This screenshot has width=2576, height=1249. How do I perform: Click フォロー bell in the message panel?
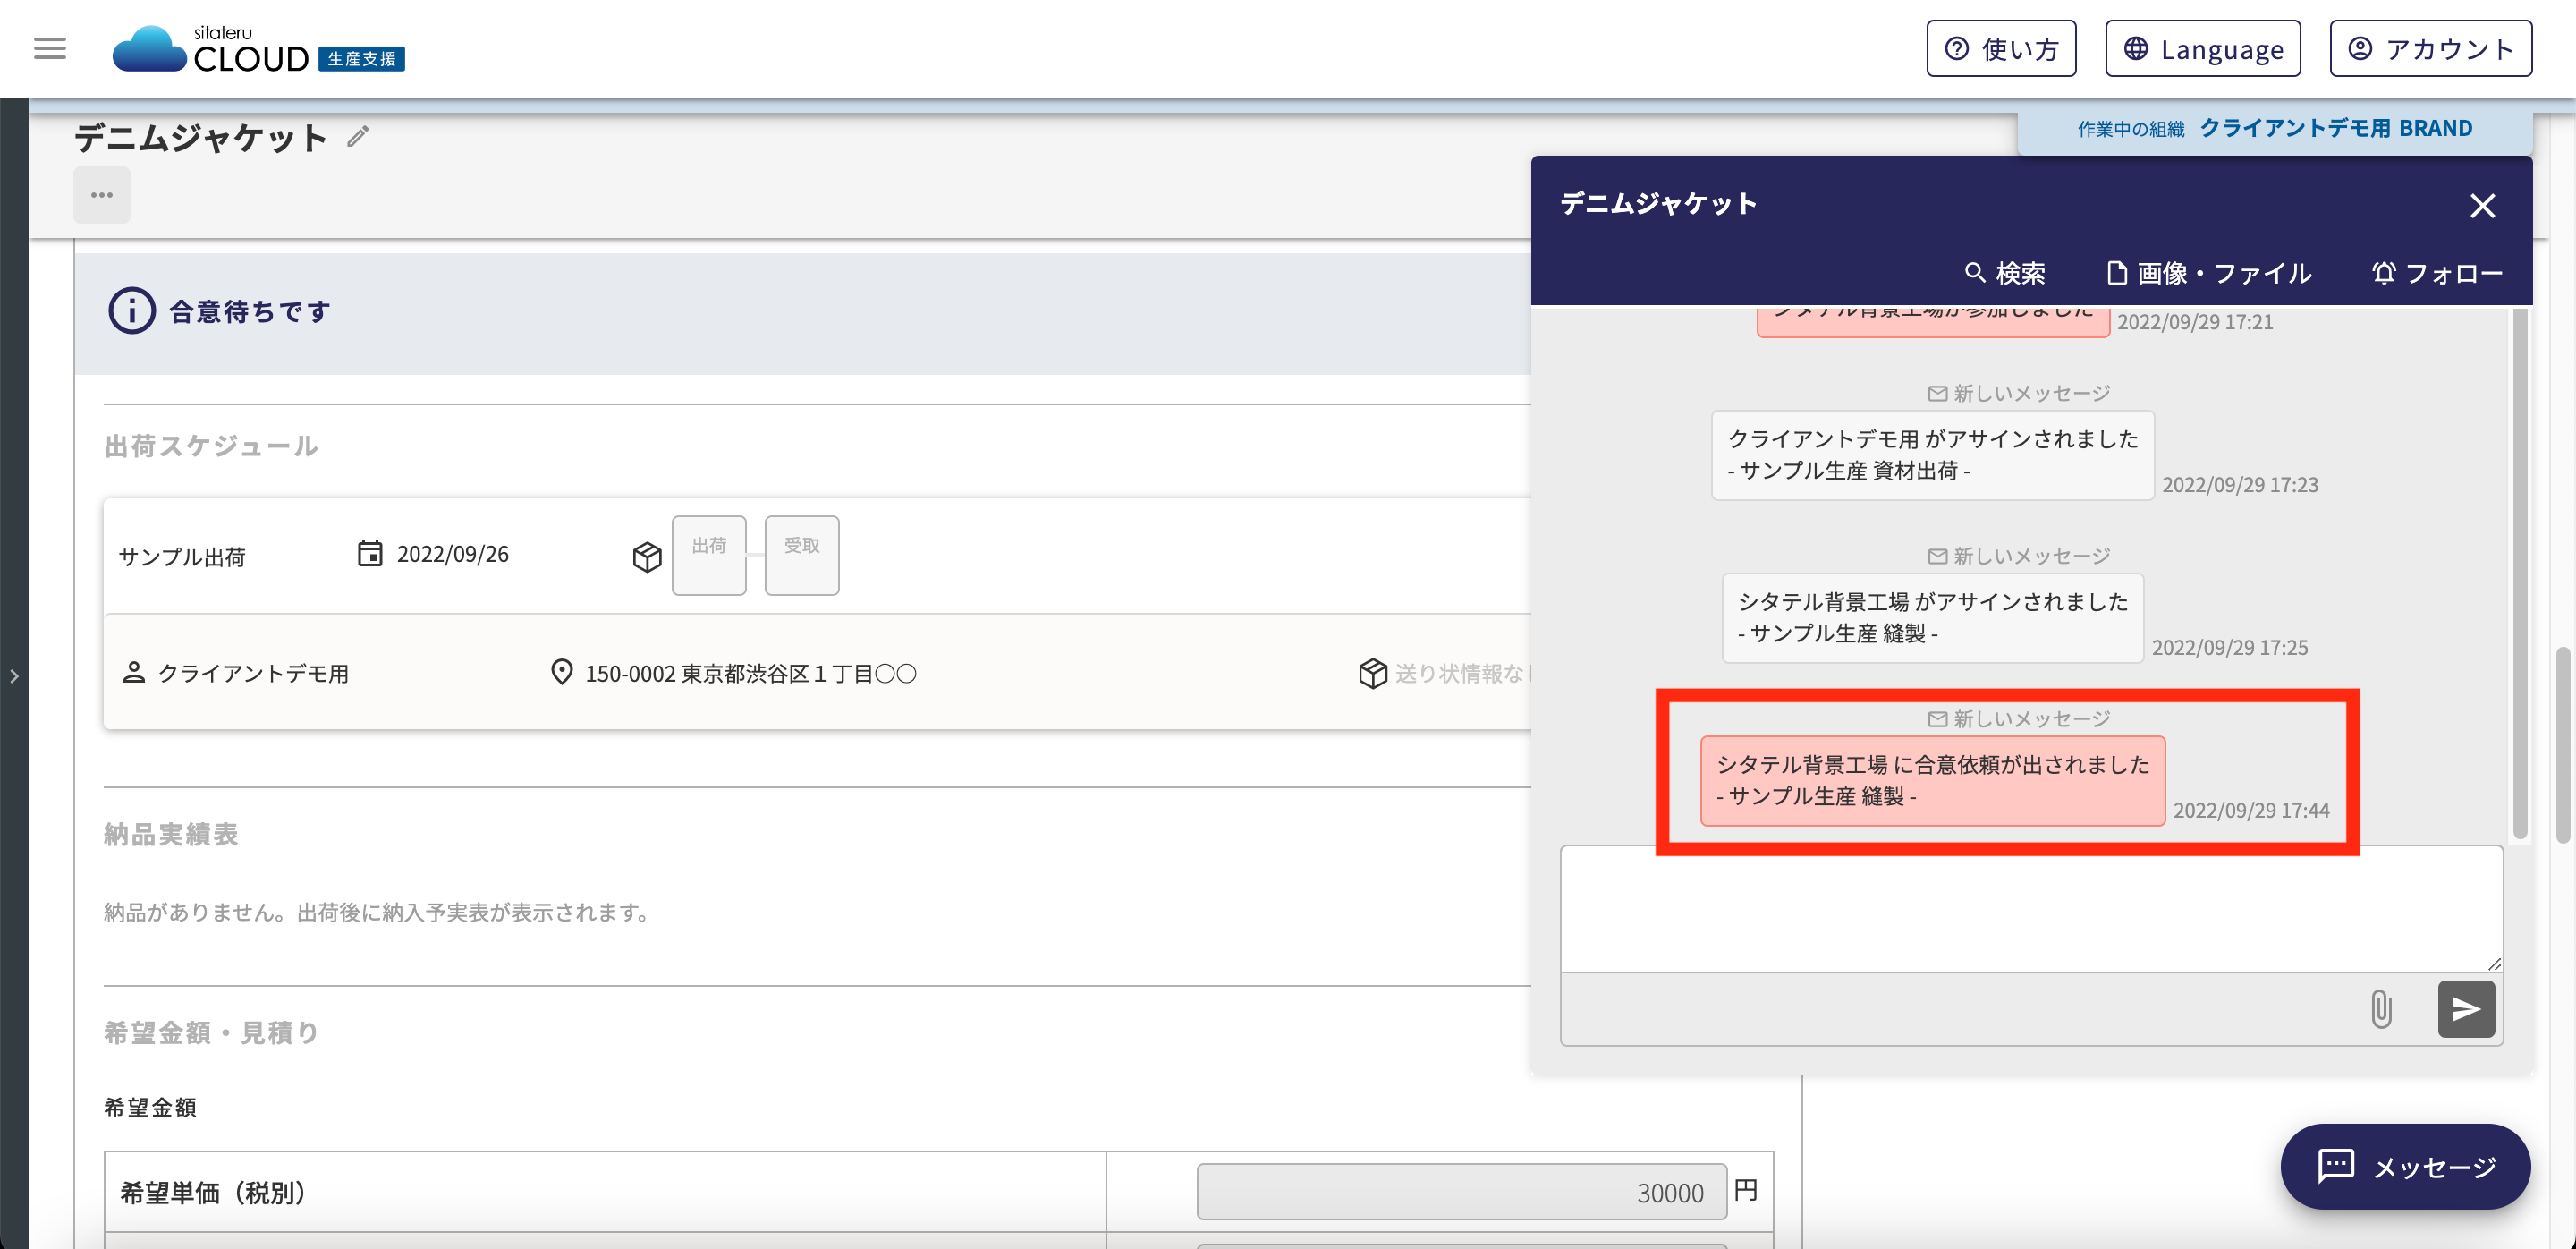2437,273
